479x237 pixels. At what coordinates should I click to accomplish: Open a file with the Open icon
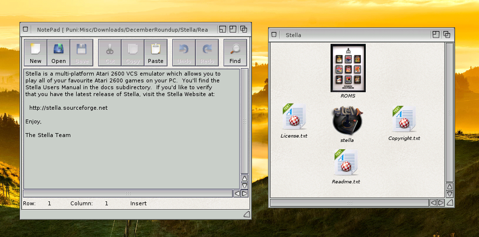pos(59,52)
